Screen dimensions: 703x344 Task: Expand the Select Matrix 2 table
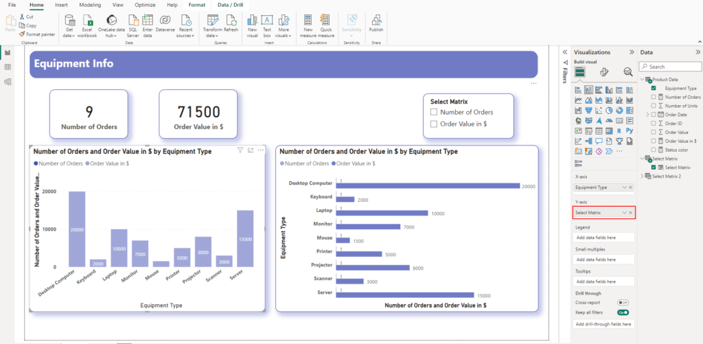pyautogui.click(x=643, y=176)
